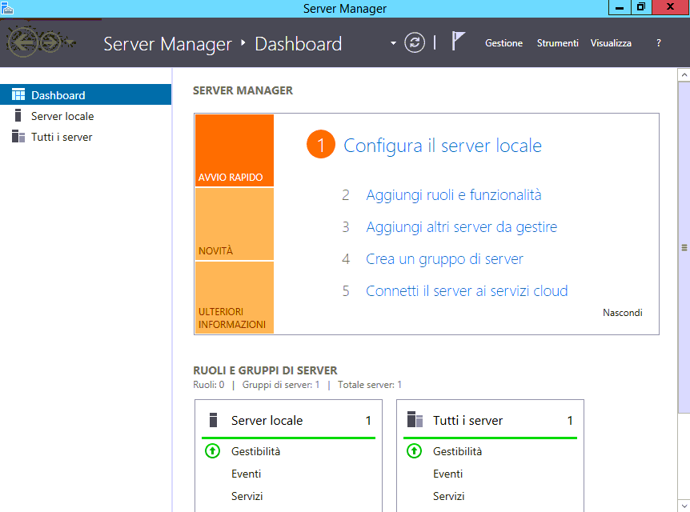Select the NOVITÀ tab
This screenshot has width=690, height=512.
[235, 224]
